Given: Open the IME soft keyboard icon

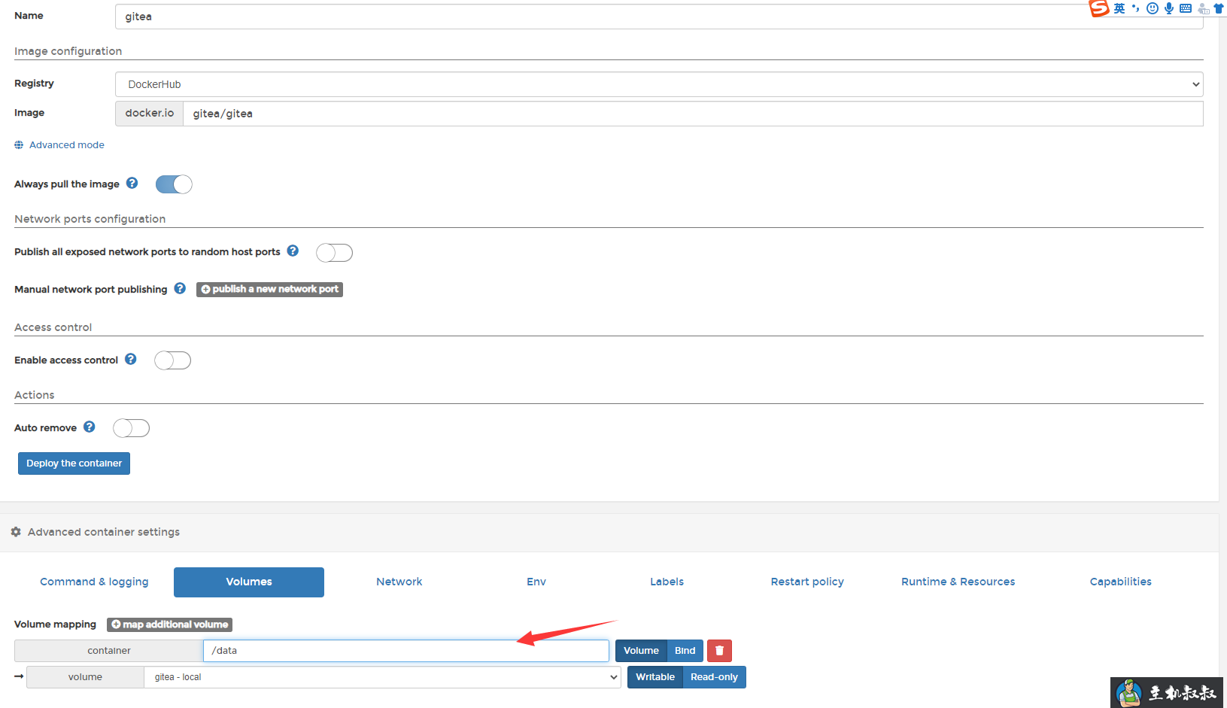Looking at the screenshot, I should pos(1186,8).
